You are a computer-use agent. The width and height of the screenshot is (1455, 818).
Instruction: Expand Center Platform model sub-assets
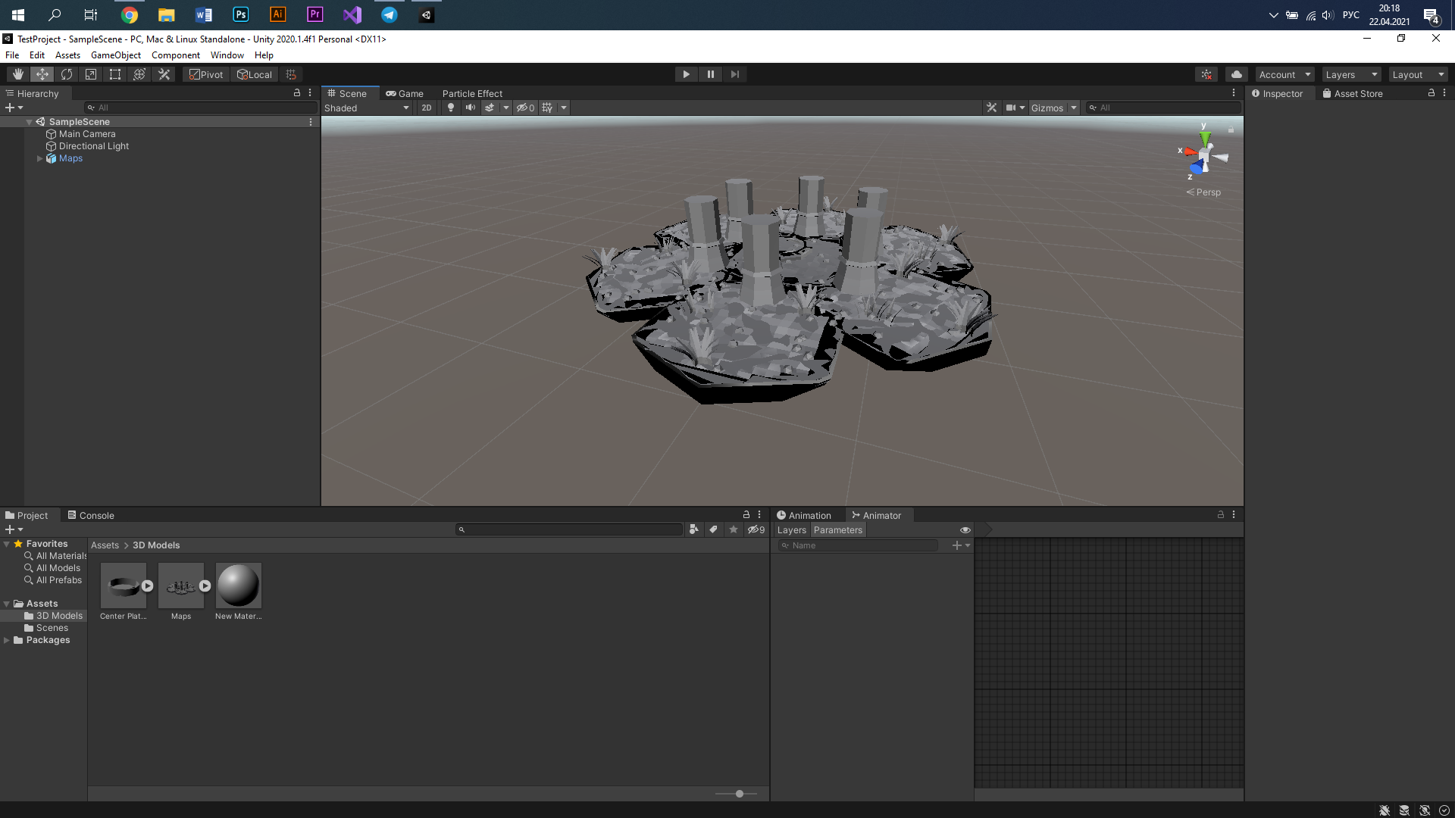[148, 586]
